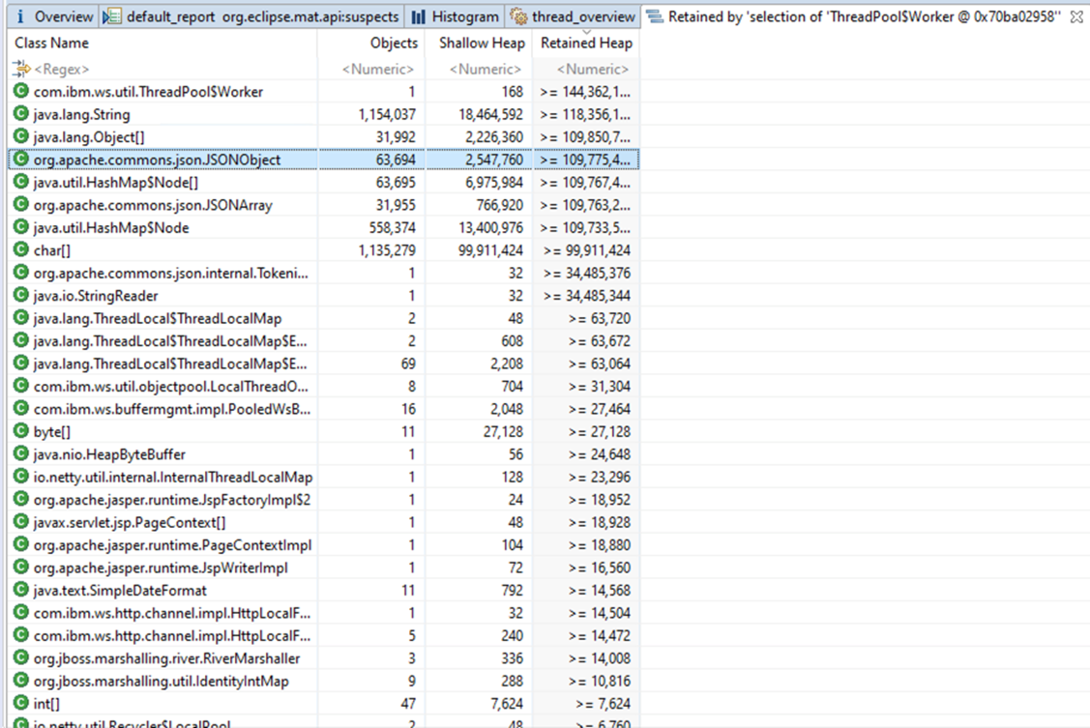This screenshot has height=728, width=1090.
Task: Select the org.jboss.marshalling.river.RiverMarshaller row
Action: [x=323, y=658]
